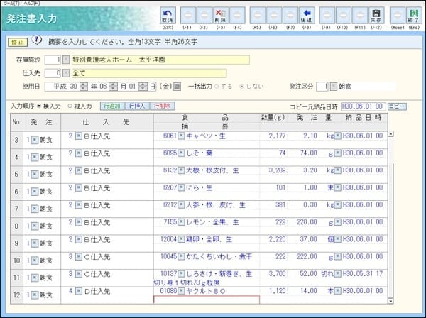Open lookup for 発注区分 field
The height and width of the screenshot is (318, 426).
pos(334,87)
